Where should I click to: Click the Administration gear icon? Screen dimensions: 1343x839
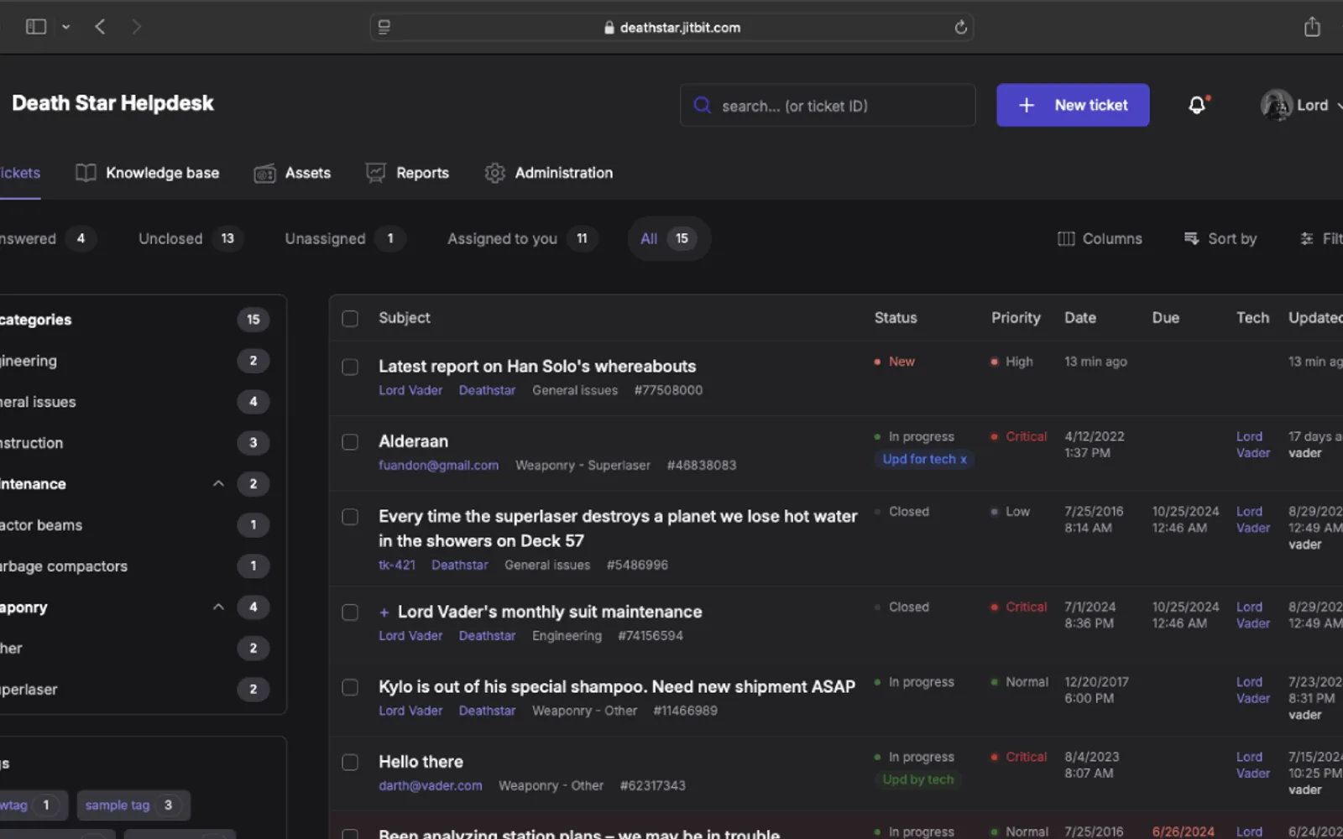[494, 173]
